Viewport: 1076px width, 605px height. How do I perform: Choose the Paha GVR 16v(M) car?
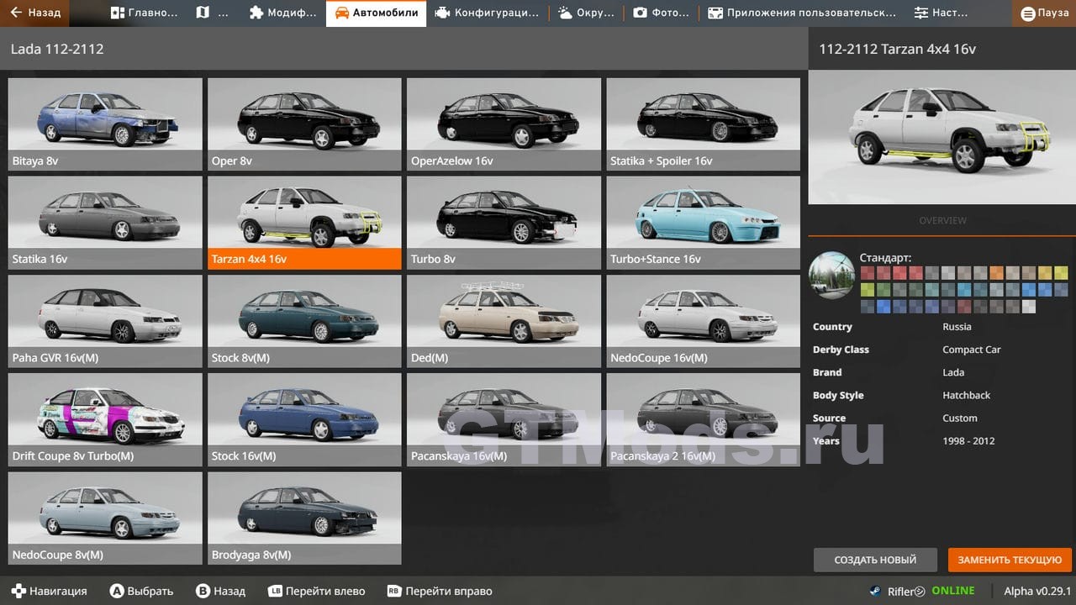point(105,322)
